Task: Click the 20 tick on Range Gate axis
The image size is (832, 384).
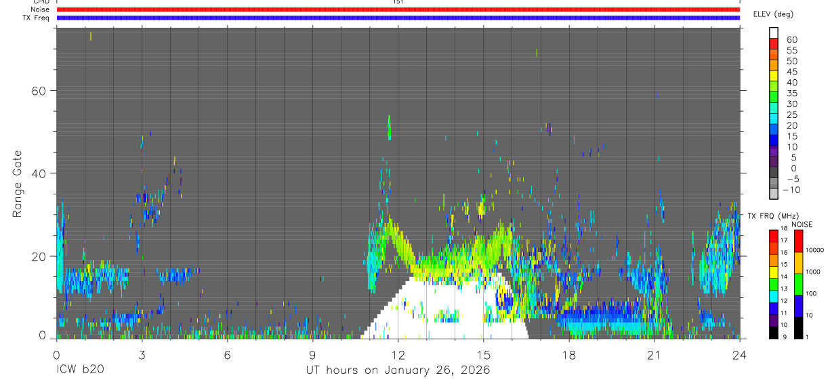Action: [40, 257]
